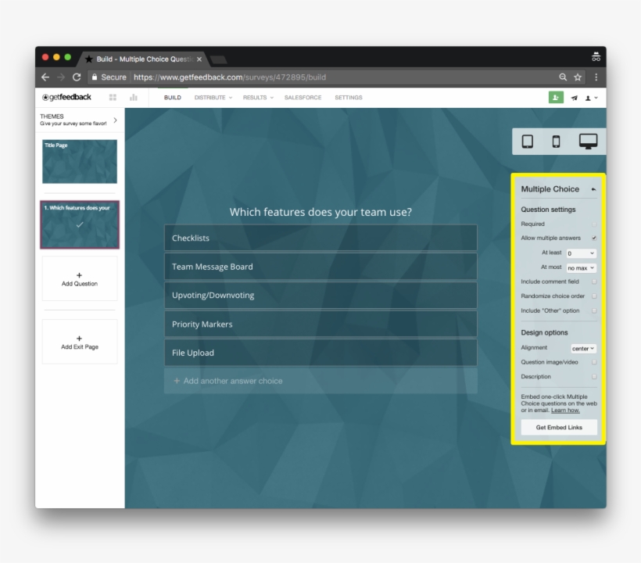
Task: Click Add Exit Page button
Action: 80,342
